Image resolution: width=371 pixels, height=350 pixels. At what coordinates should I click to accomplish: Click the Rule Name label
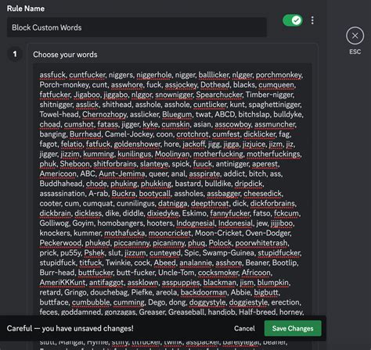(x=26, y=9)
